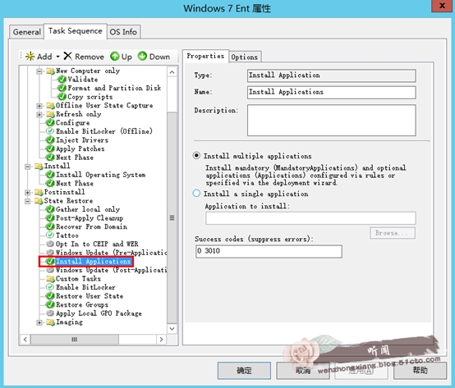The width and height of the screenshot is (455, 388).
Task: Click the 确定 (OK) button
Action: coord(244,370)
